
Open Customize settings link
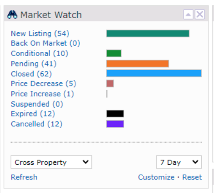[x=156, y=177]
